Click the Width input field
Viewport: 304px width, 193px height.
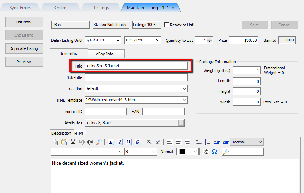pyautogui.click(x=247, y=102)
